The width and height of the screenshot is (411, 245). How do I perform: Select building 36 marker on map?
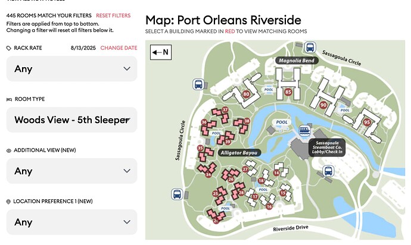pyautogui.click(x=204, y=122)
